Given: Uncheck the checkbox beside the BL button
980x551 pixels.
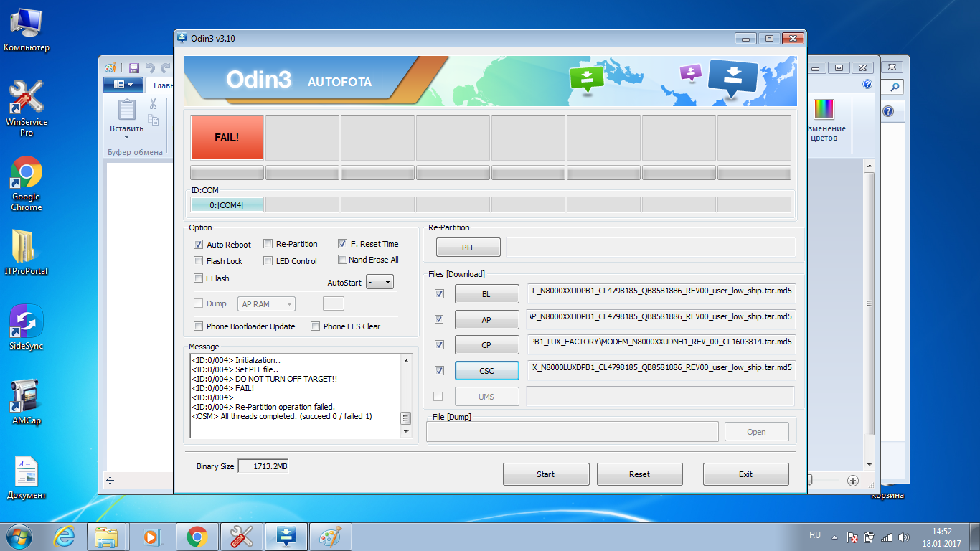Looking at the screenshot, I should [x=439, y=293].
